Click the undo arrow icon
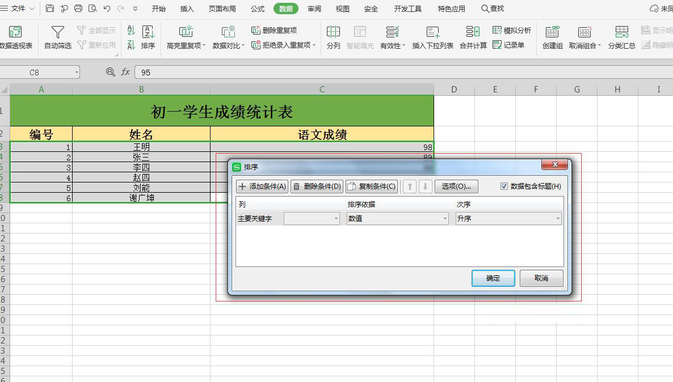The height and width of the screenshot is (382, 673). (107, 9)
